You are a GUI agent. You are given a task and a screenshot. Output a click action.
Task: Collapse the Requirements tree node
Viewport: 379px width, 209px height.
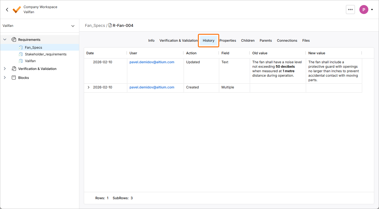[x=5, y=39]
